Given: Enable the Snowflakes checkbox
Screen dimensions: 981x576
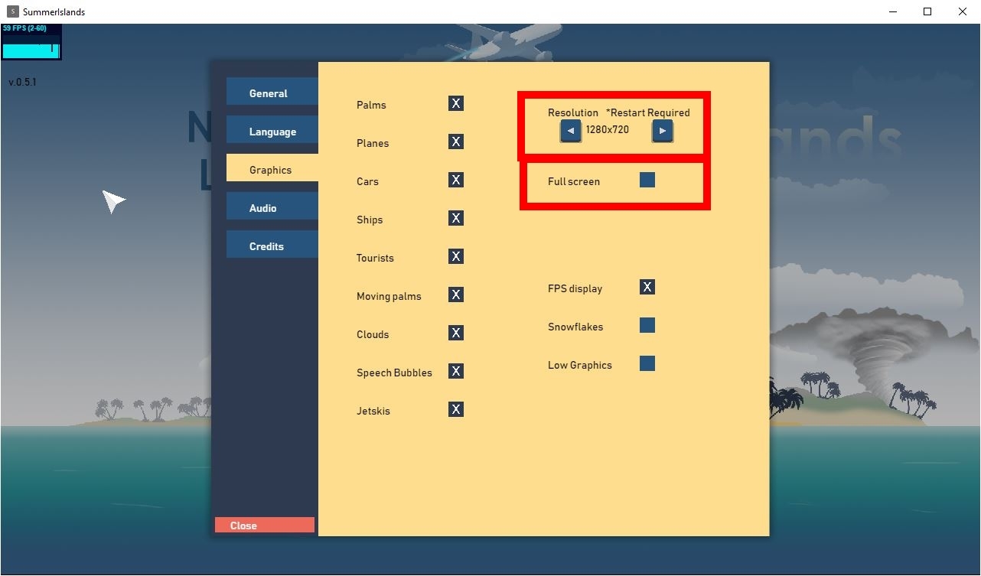Looking at the screenshot, I should pos(647,326).
